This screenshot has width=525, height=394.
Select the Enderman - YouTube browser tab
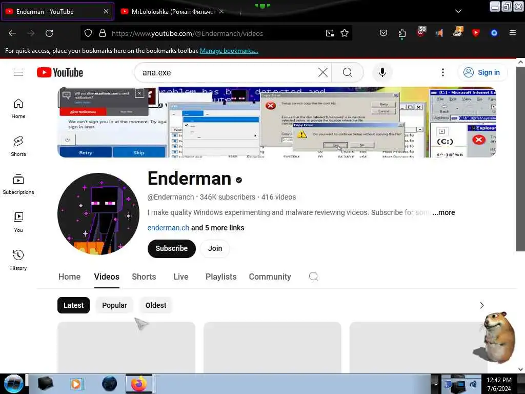coord(57,11)
